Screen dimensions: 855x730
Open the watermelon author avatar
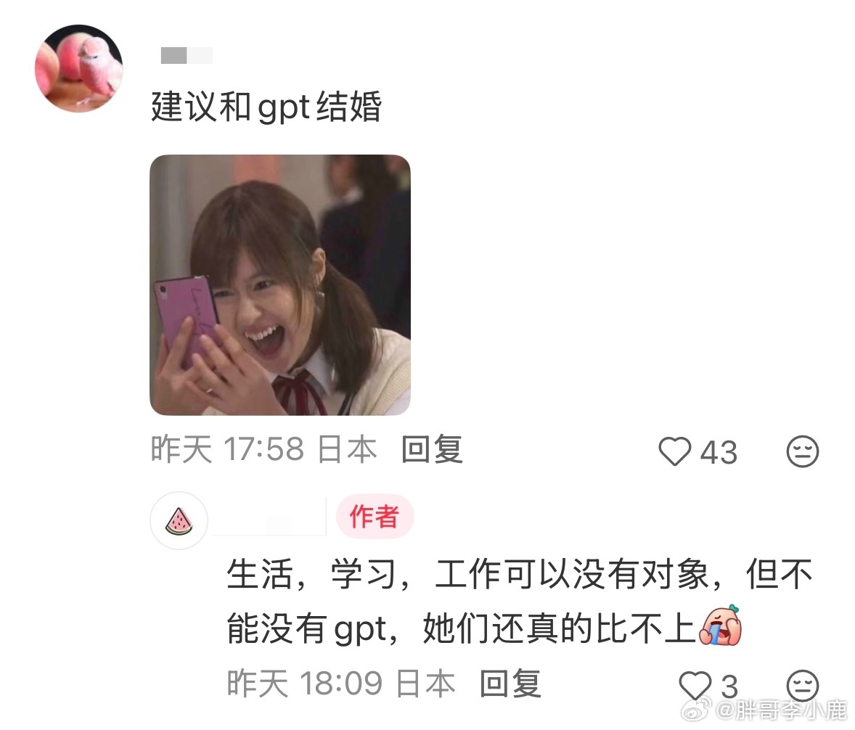coord(179,520)
